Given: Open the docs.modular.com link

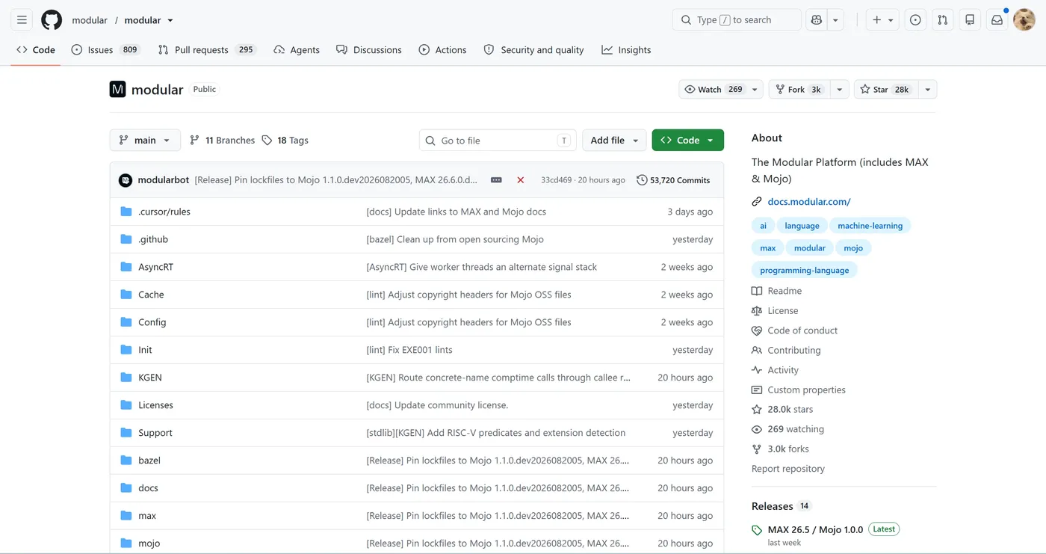Looking at the screenshot, I should tap(809, 202).
